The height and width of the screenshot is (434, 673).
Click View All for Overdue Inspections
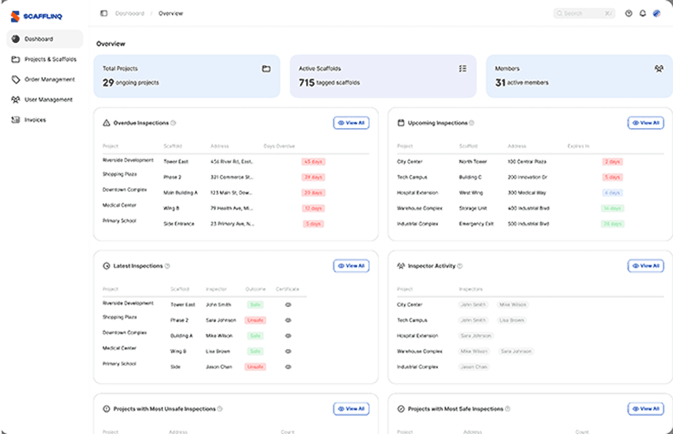(x=351, y=123)
